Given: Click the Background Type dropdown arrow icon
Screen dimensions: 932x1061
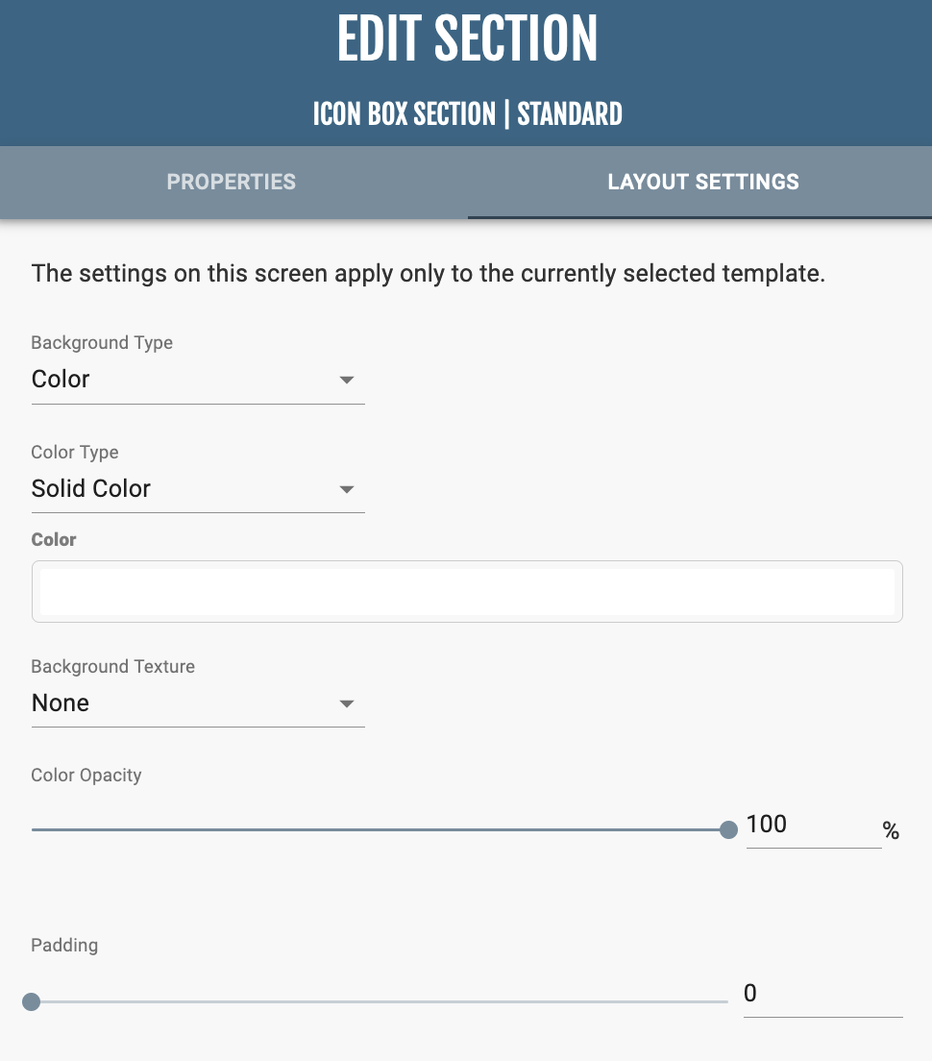Looking at the screenshot, I should (x=347, y=381).
